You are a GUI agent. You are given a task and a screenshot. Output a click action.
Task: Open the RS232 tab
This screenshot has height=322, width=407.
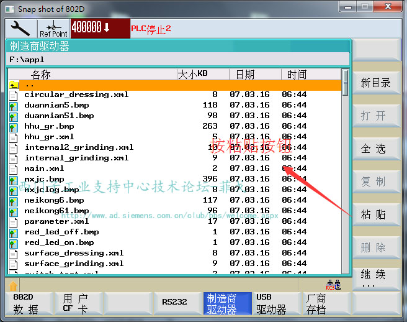pos(177,303)
